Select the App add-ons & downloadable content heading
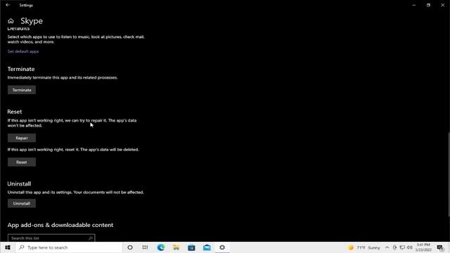The width and height of the screenshot is (450, 253). click(60, 225)
